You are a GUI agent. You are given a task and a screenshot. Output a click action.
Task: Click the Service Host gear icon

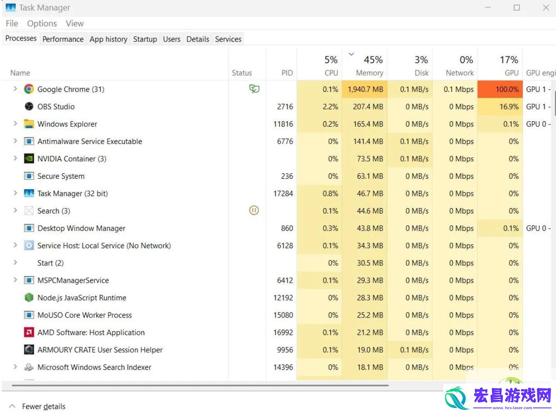point(29,245)
